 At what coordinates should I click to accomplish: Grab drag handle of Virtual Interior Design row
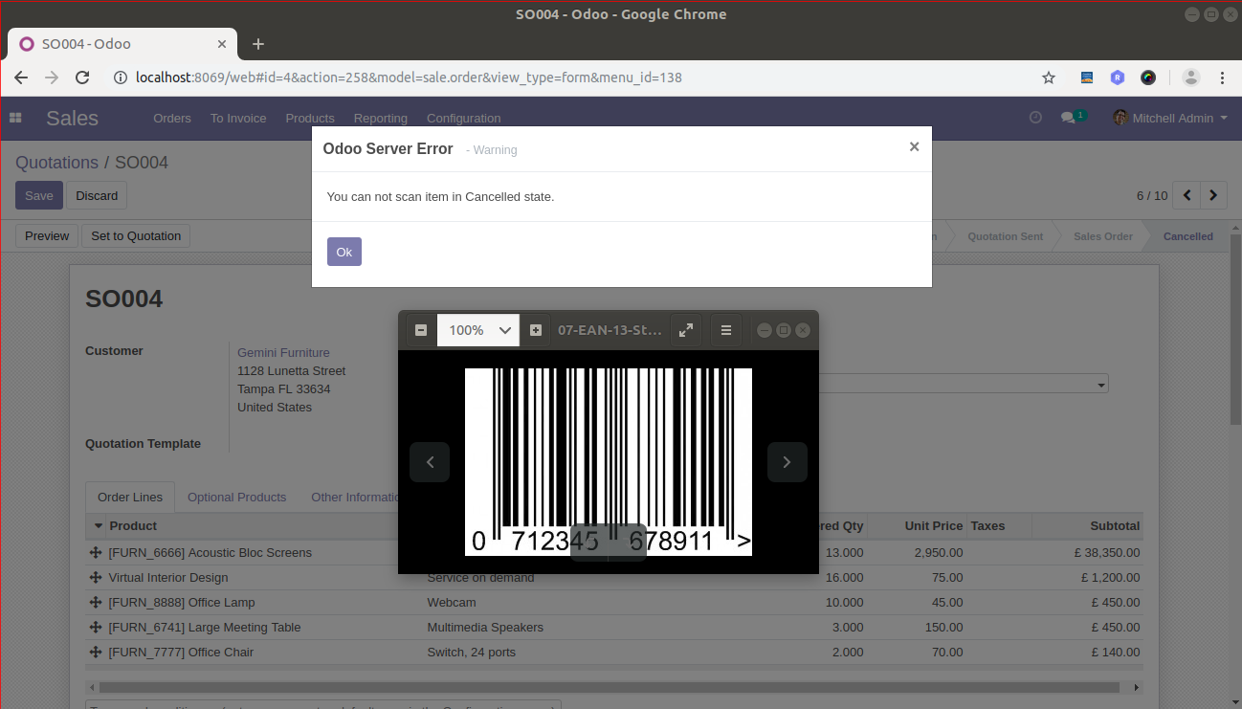(96, 578)
